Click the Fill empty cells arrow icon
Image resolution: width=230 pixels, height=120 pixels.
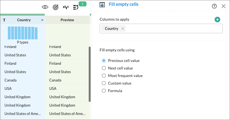pos(102,5)
